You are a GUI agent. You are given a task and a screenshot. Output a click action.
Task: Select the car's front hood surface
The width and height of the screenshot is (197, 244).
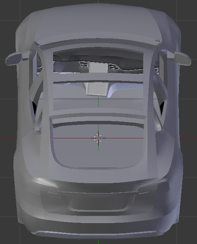tap(98, 23)
